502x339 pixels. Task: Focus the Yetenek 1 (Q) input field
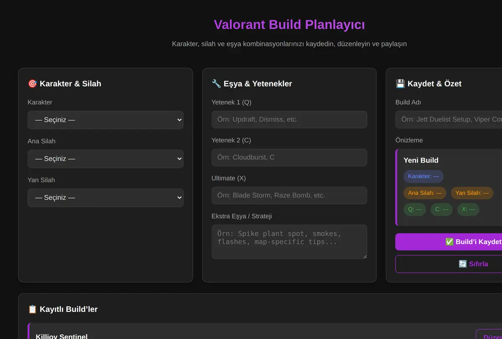point(289,120)
